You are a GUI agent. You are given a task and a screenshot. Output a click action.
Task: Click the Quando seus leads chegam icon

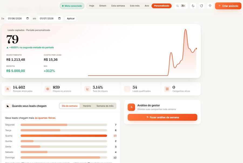click(x=8, y=106)
